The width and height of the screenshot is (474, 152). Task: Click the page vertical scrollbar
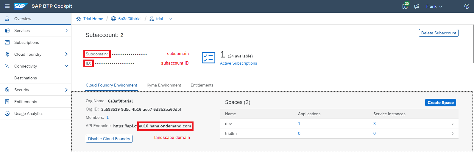pyautogui.click(x=473, y=44)
